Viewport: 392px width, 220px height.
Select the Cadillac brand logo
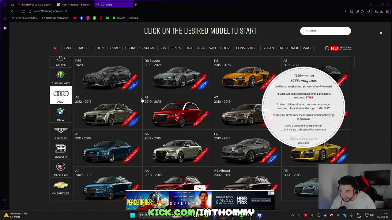pyautogui.click(x=61, y=169)
